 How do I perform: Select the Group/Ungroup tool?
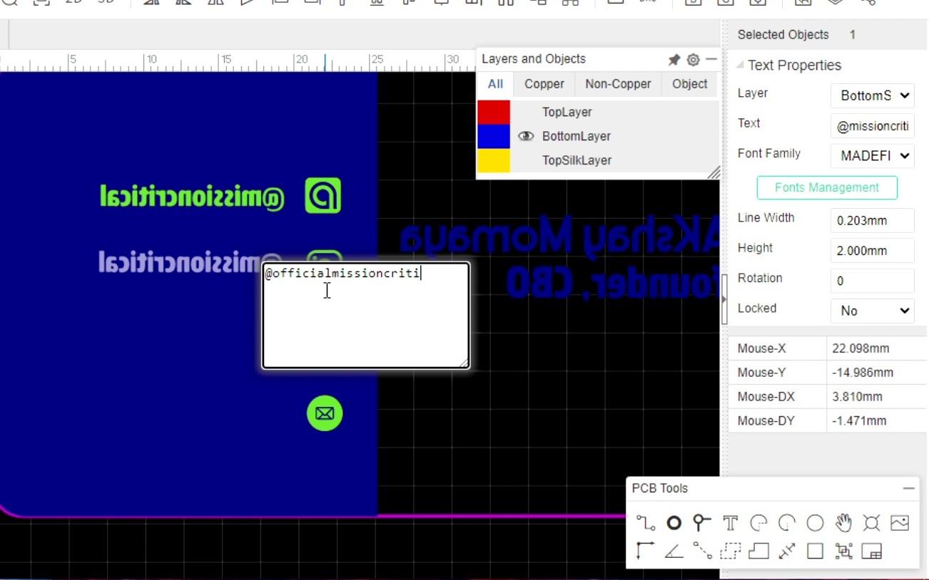point(843,551)
